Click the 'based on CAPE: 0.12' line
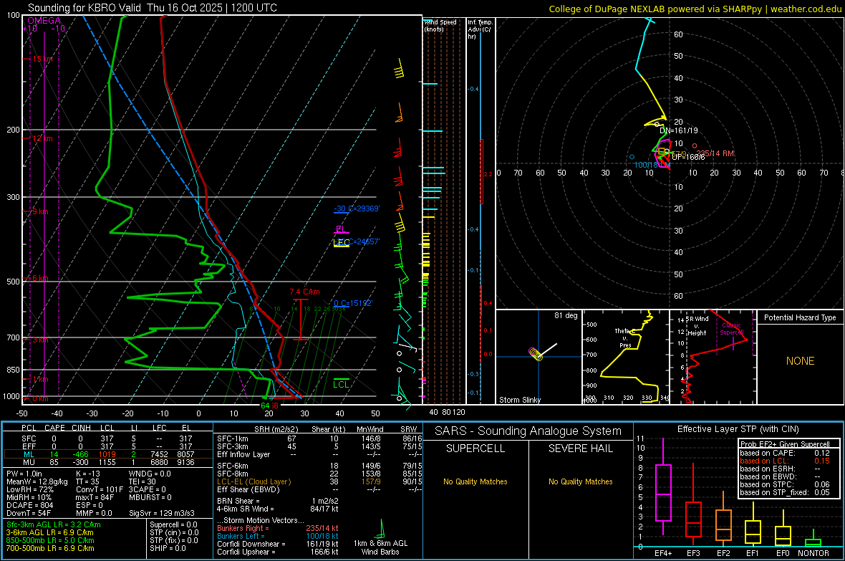The width and height of the screenshot is (845, 561). [785, 453]
